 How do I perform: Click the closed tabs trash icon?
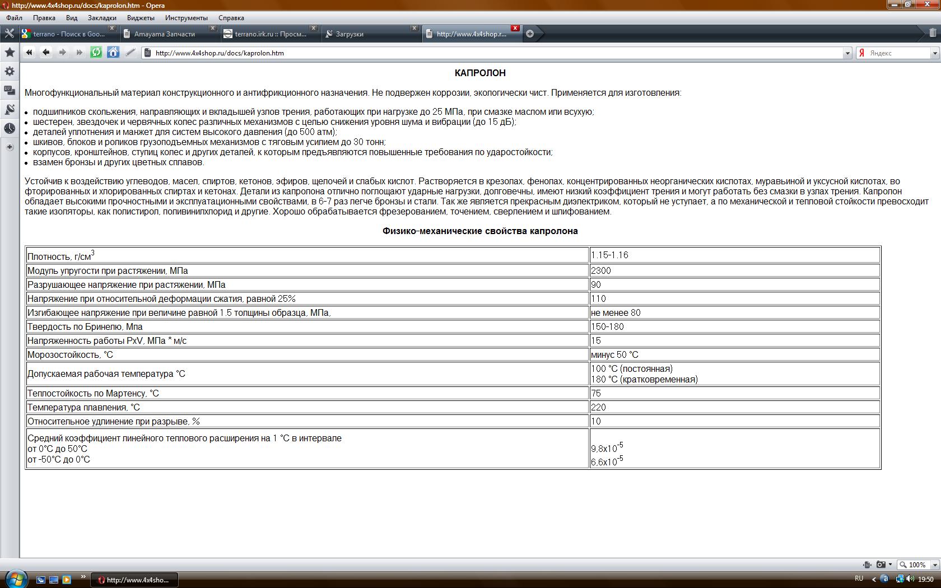click(x=933, y=34)
